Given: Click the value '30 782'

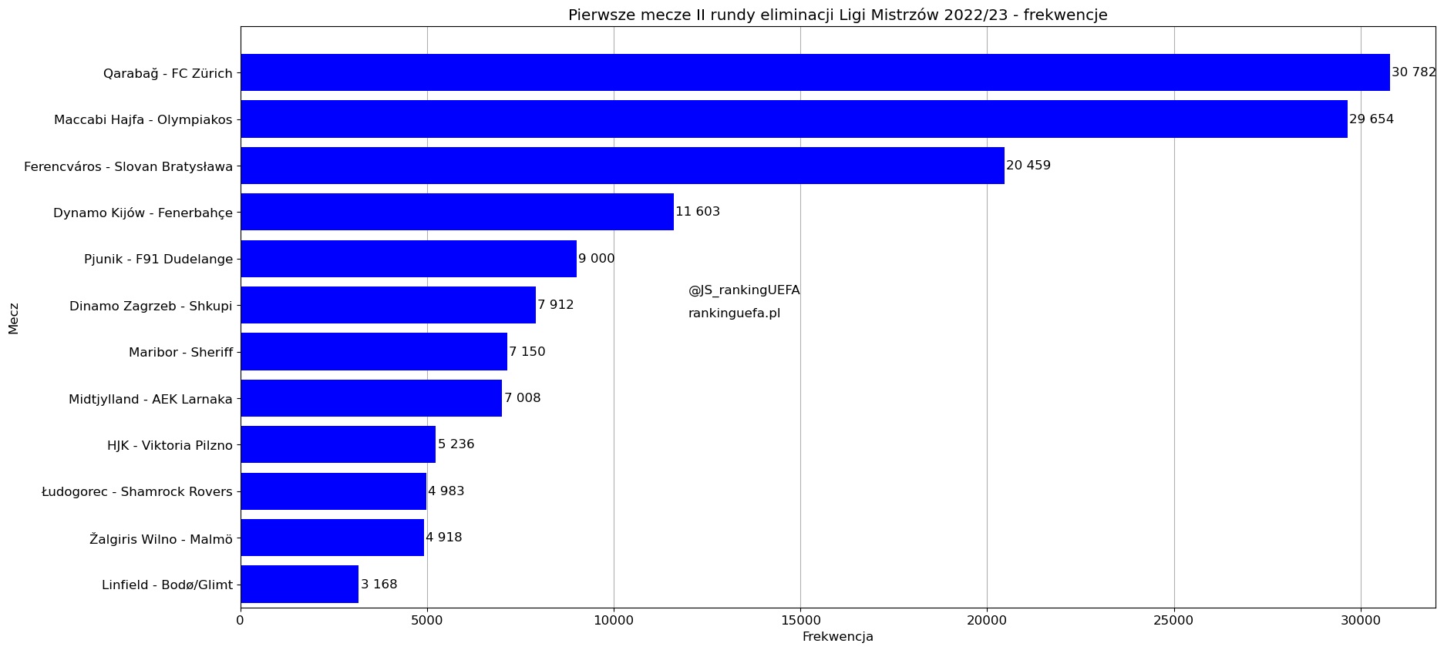Looking at the screenshot, I should coord(1414,72).
